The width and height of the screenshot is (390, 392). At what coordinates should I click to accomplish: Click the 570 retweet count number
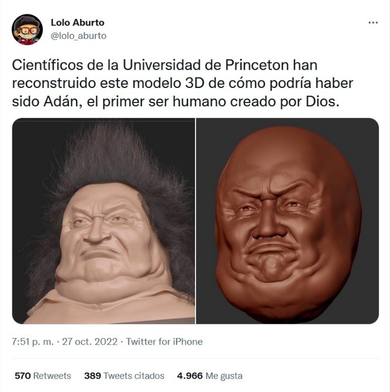click(22, 376)
